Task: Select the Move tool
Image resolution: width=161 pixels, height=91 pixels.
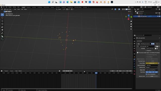Action: point(2,21)
